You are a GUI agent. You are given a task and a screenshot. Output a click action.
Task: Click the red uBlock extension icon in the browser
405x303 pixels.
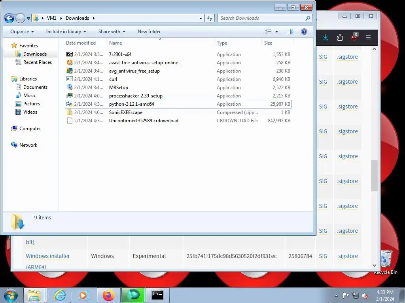354,37
